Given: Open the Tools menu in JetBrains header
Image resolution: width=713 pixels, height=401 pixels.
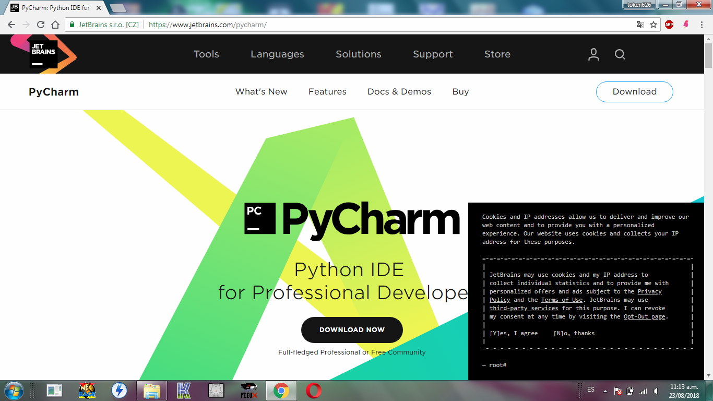Looking at the screenshot, I should tap(206, 54).
